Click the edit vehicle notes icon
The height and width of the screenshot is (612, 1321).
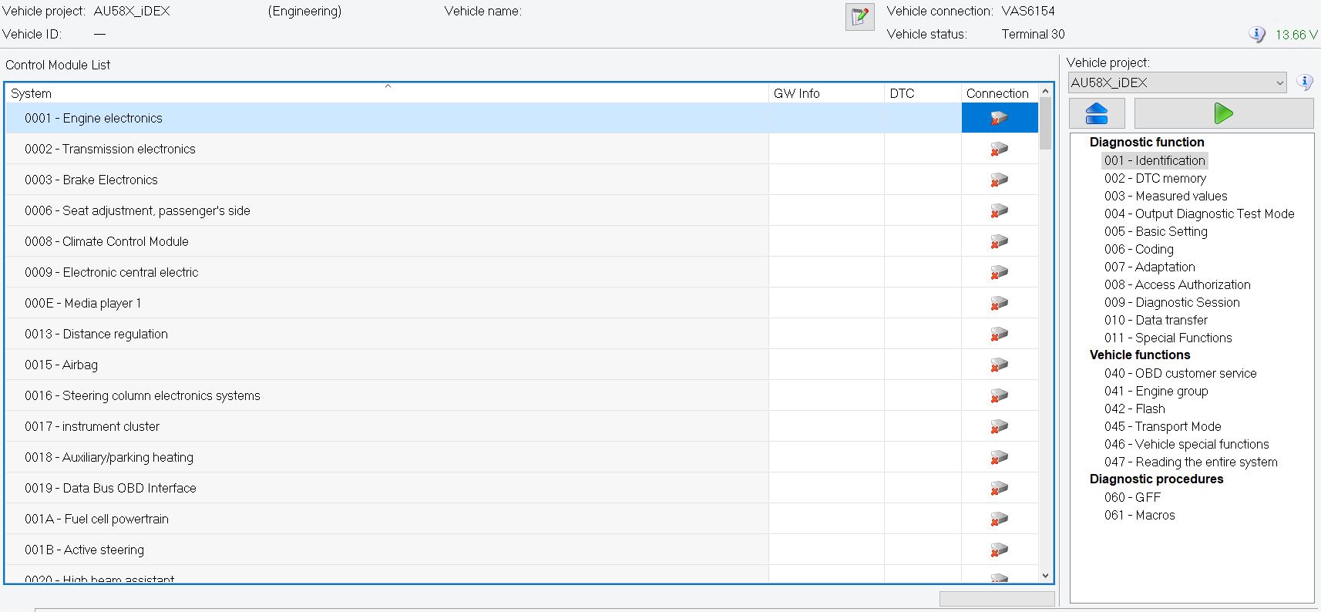pyautogui.click(x=859, y=17)
